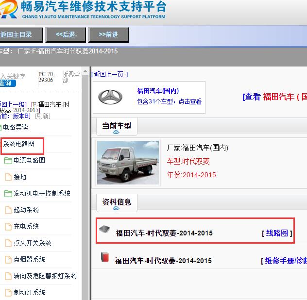Click the blue 查询 search button
The height and width of the screenshot is (300, 307).
8,83
